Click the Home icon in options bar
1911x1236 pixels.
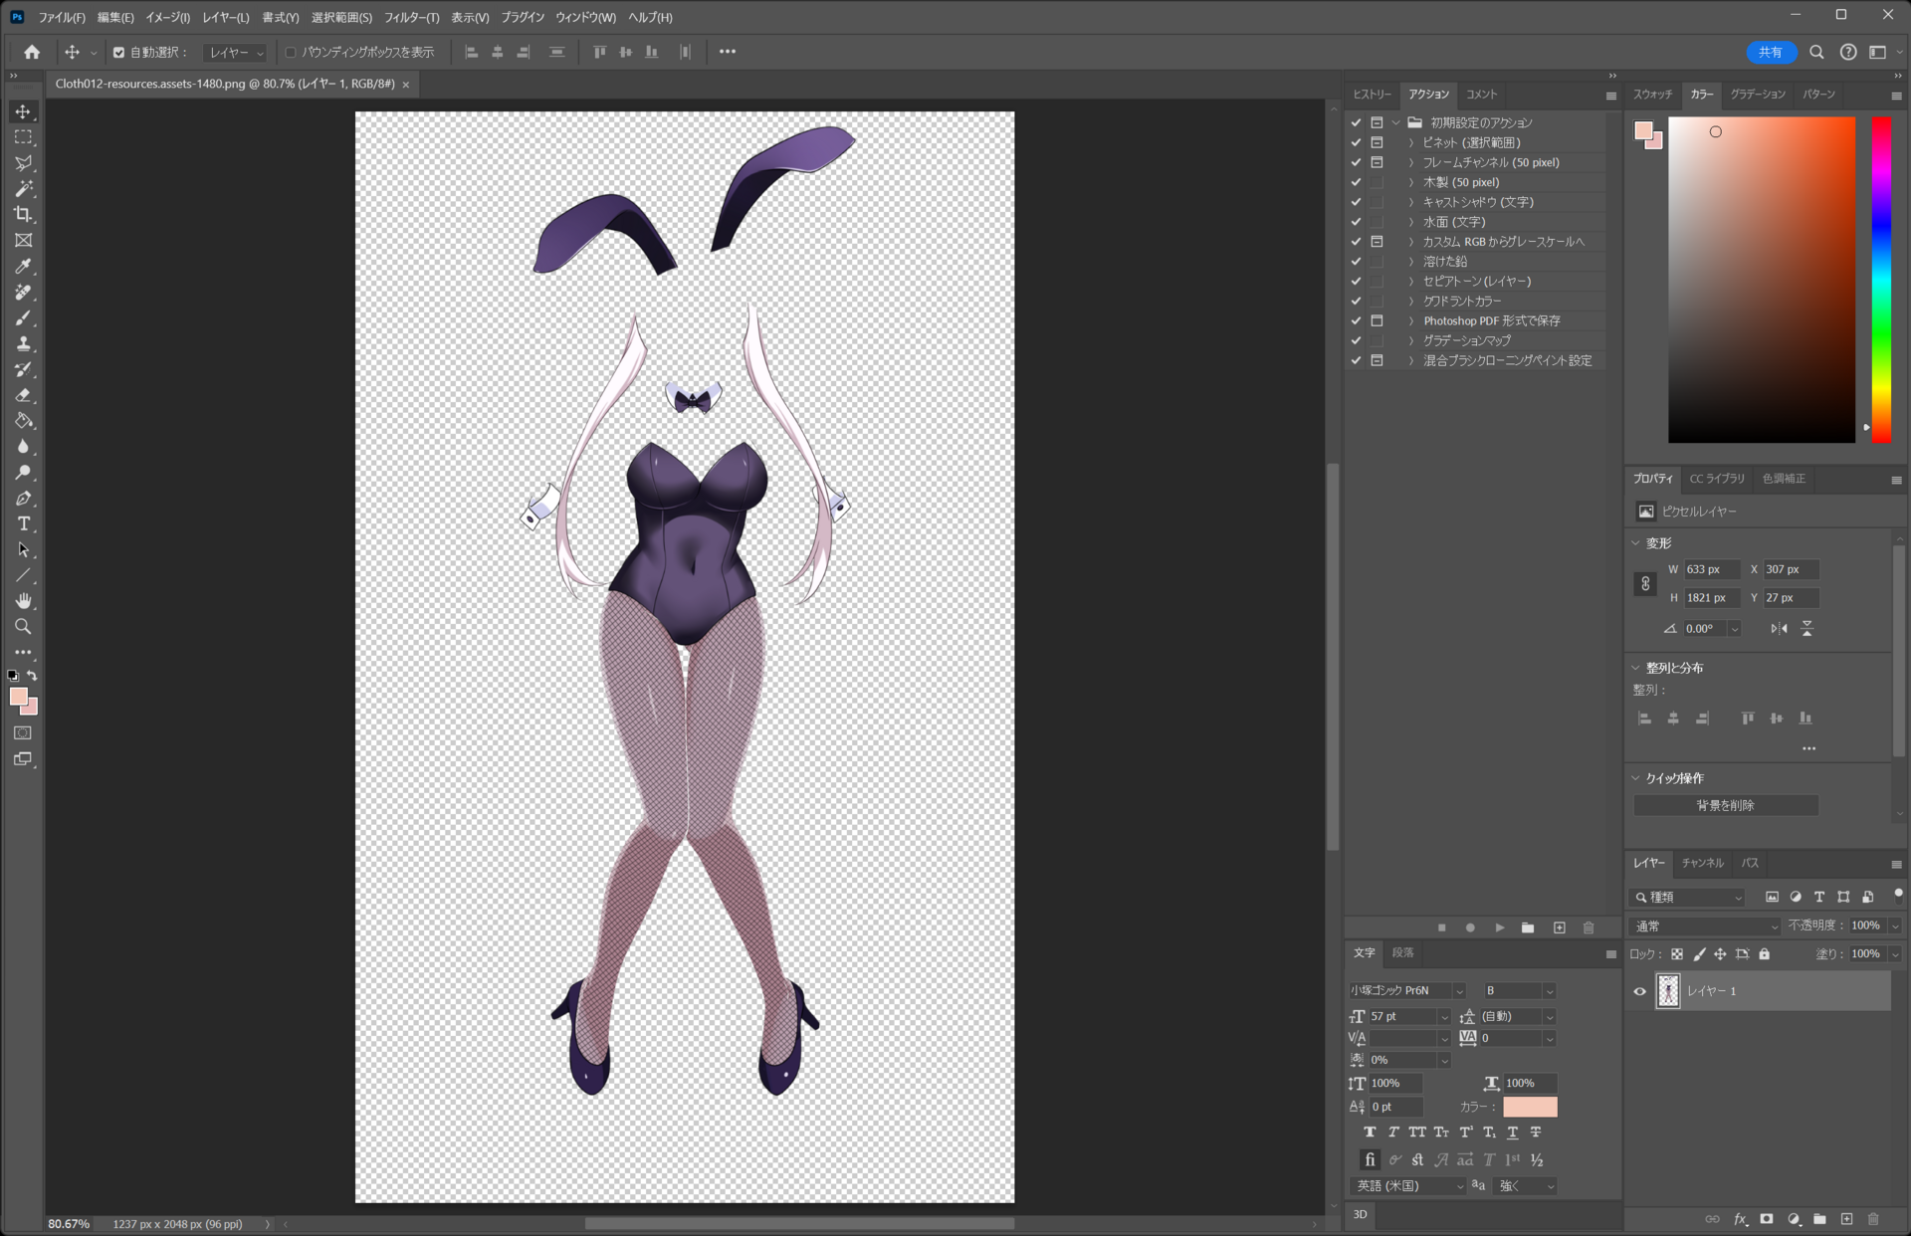point(32,52)
